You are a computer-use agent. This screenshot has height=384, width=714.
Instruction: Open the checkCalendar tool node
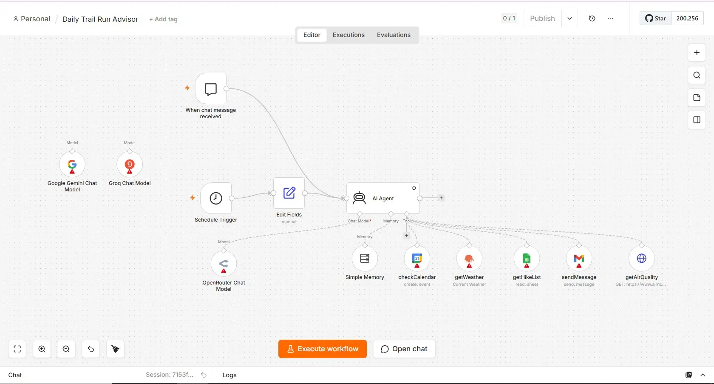pyautogui.click(x=417, y=259)
